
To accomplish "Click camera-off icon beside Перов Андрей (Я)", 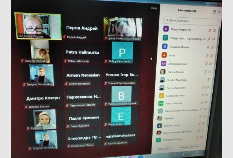I will (x=214, y=30).
